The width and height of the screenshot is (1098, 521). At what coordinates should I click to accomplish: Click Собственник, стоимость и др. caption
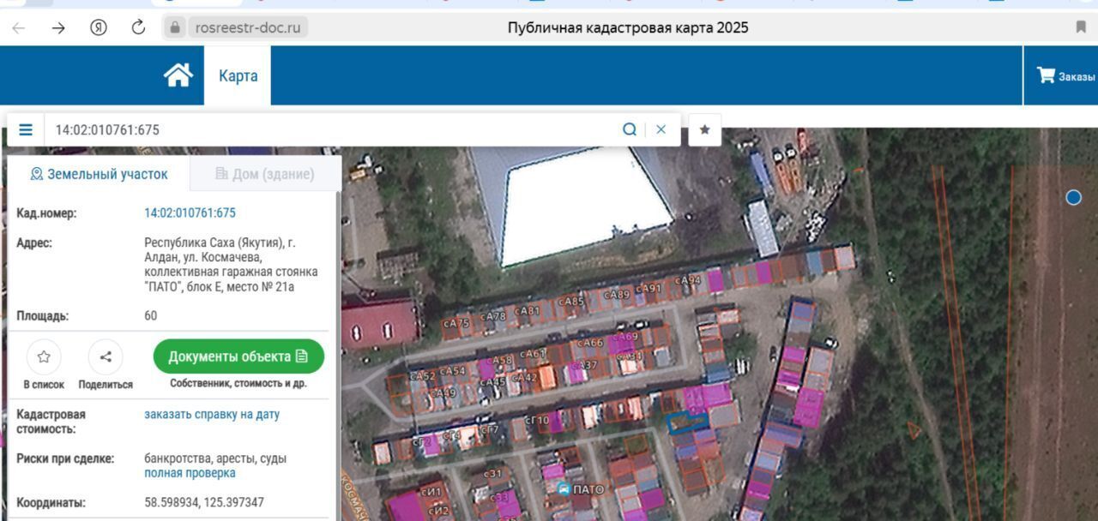click(238, 384)
